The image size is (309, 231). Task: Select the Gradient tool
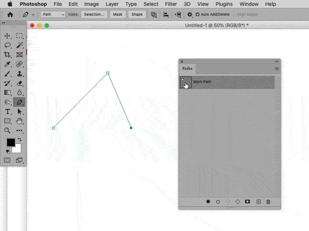click(x=7, y=93)
